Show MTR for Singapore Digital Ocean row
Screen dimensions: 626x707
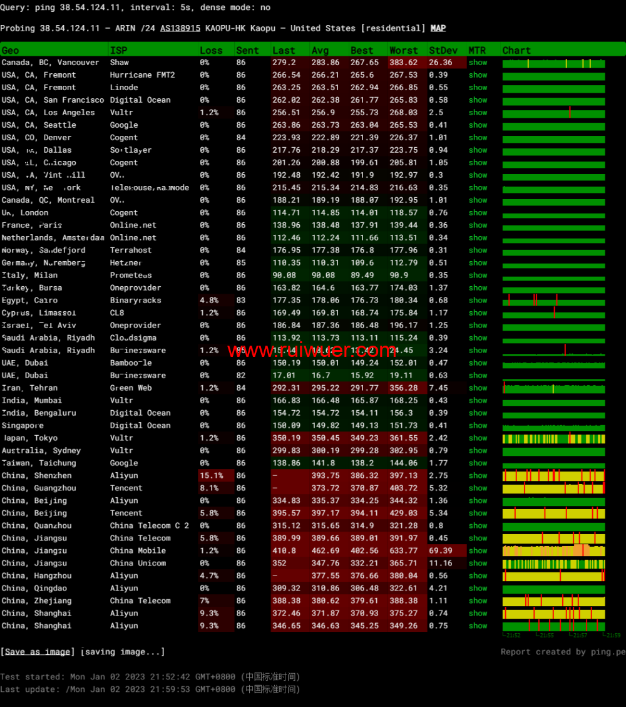pyautogui.click(x=478, y=426)
